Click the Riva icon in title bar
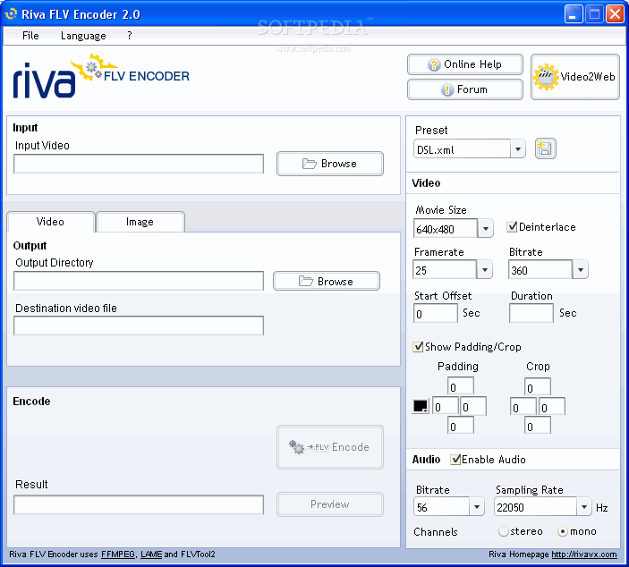 [x=12, y=14]
